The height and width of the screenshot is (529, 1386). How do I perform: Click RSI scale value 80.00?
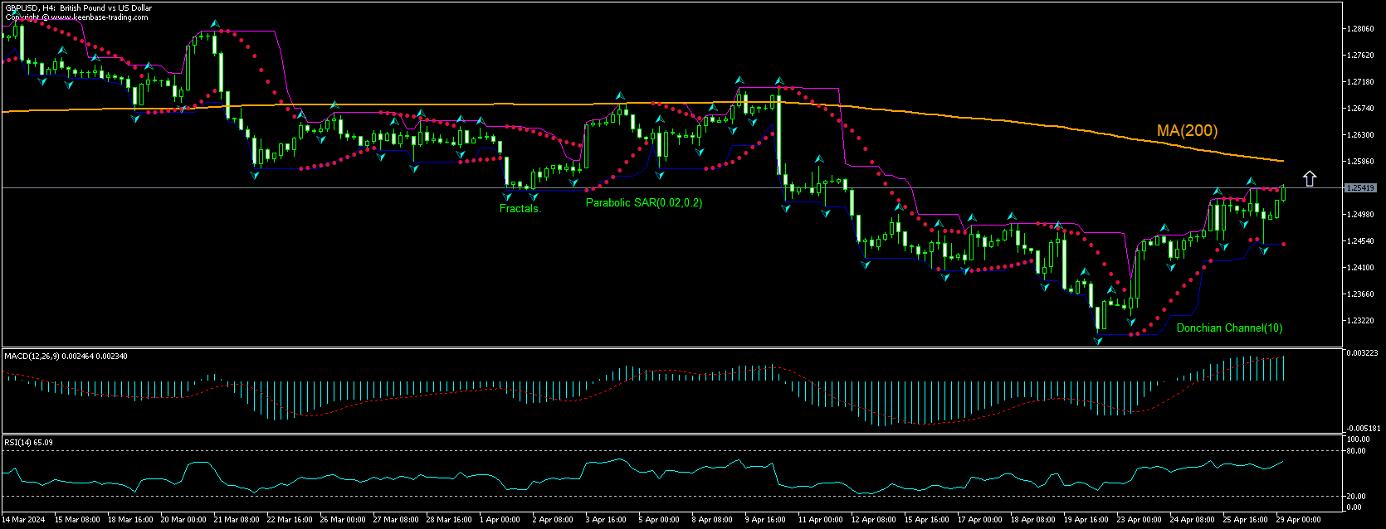[1356, 451]
